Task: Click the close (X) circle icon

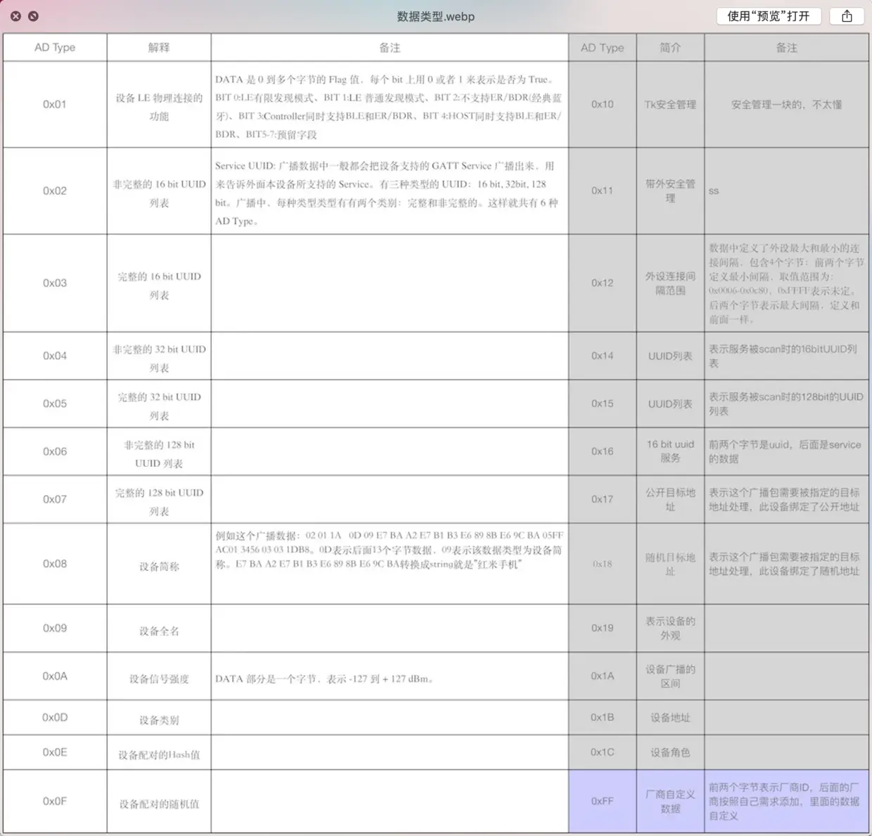Action: point(15,16)
